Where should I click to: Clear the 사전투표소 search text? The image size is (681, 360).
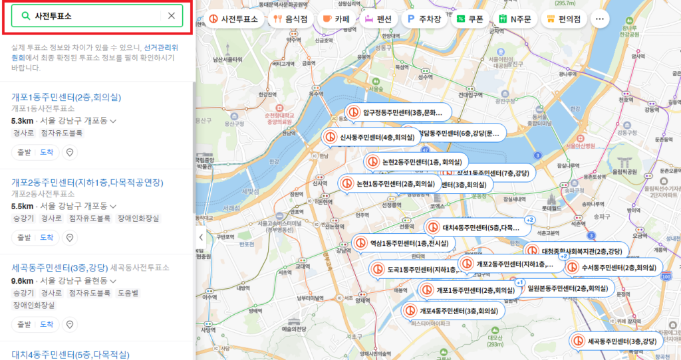pos(172,16)
